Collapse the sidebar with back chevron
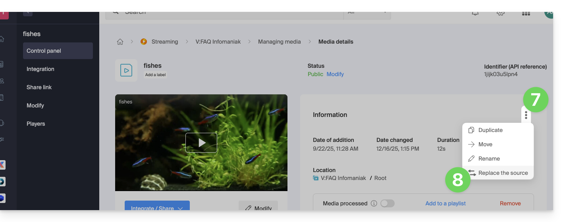Screen dimensions: 565x222 click(x=28, y=13)
